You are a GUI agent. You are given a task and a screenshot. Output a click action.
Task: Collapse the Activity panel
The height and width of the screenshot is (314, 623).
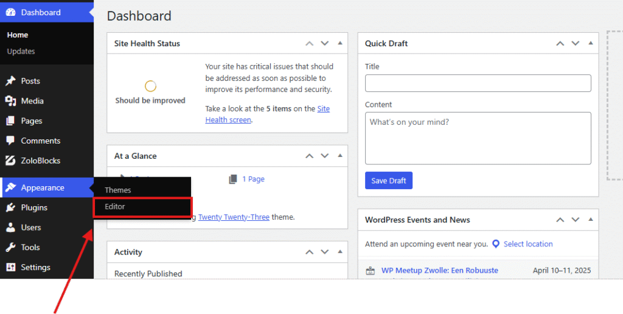tap(340, 251)
